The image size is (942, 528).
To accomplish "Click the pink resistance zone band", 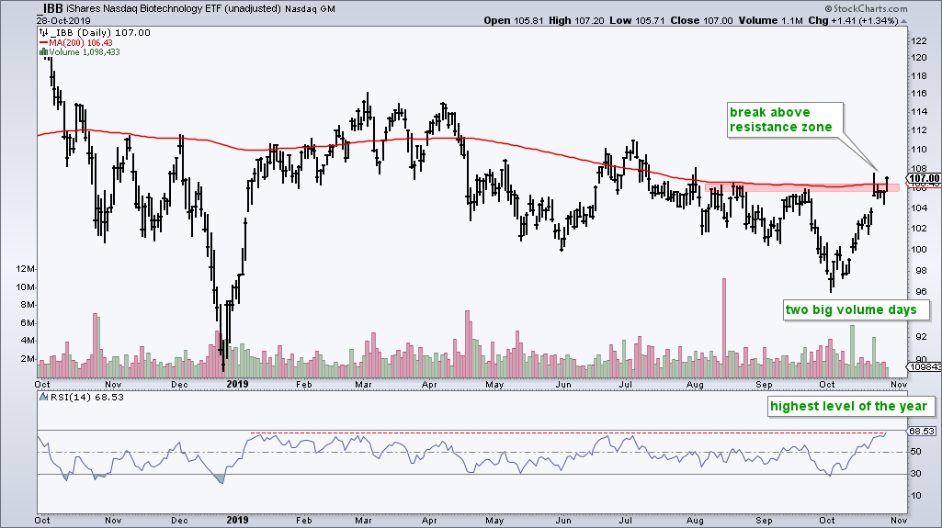I will click(802, 187).
